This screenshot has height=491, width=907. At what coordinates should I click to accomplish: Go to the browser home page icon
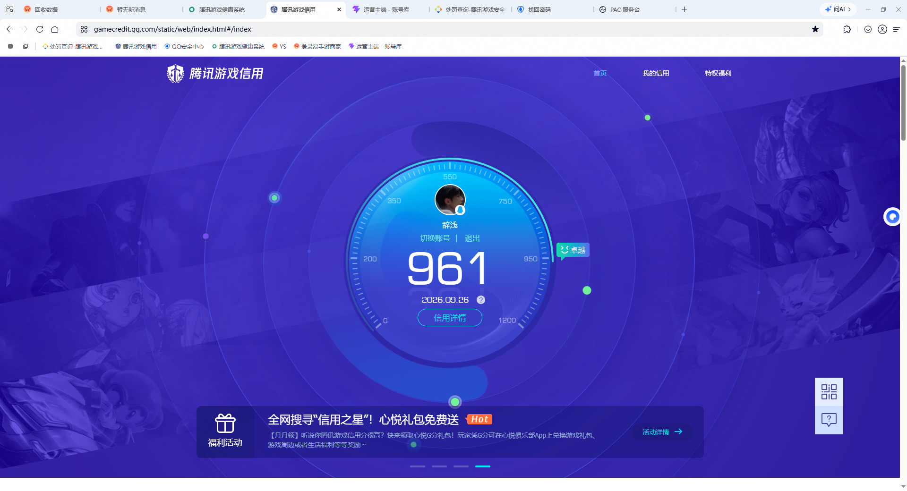tap(55, 29)
